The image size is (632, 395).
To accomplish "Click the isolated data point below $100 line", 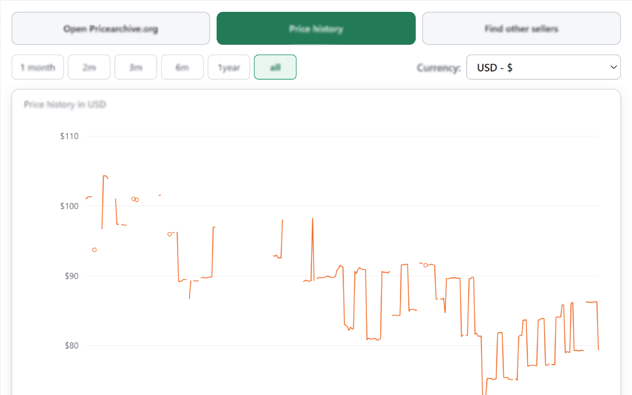I will [x=94, y=250].
